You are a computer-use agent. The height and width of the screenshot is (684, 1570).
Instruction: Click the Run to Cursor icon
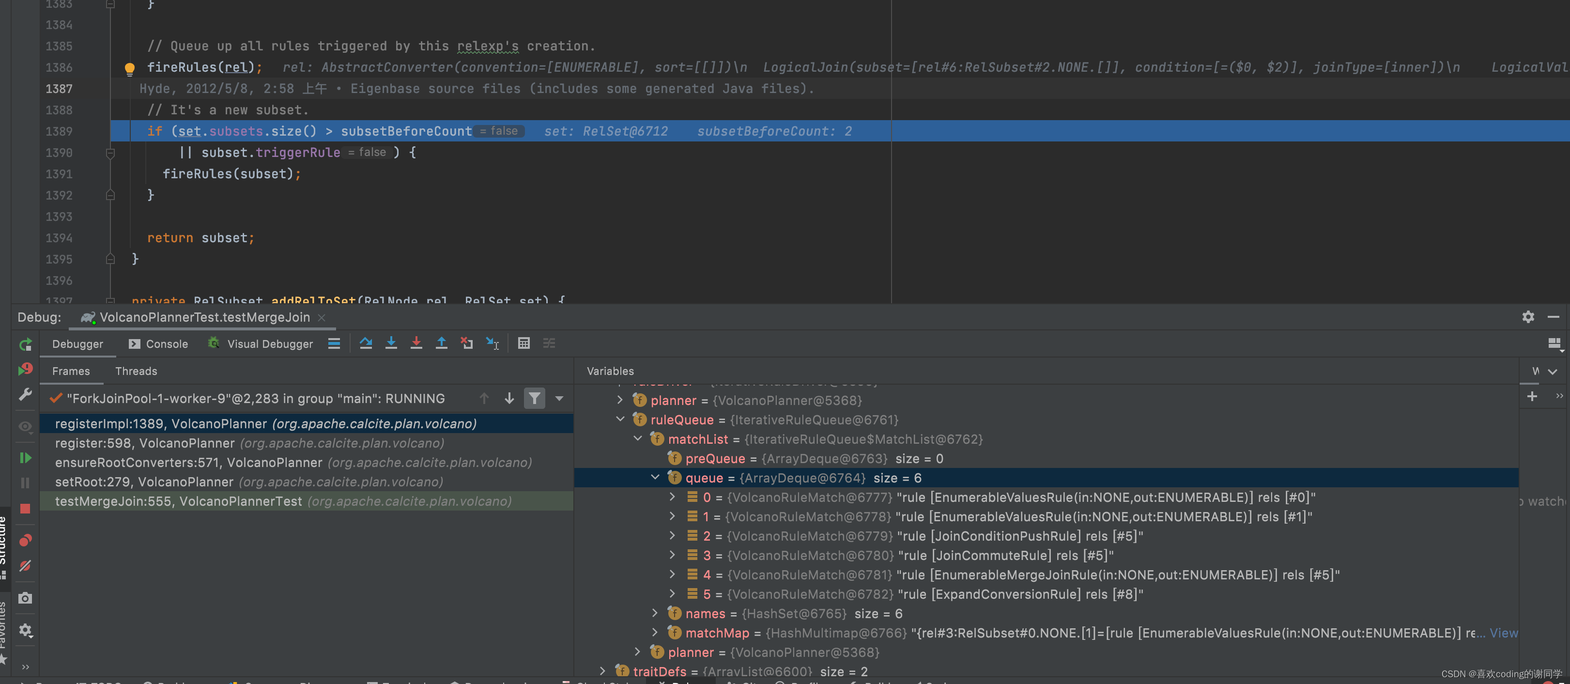(492, 343)
